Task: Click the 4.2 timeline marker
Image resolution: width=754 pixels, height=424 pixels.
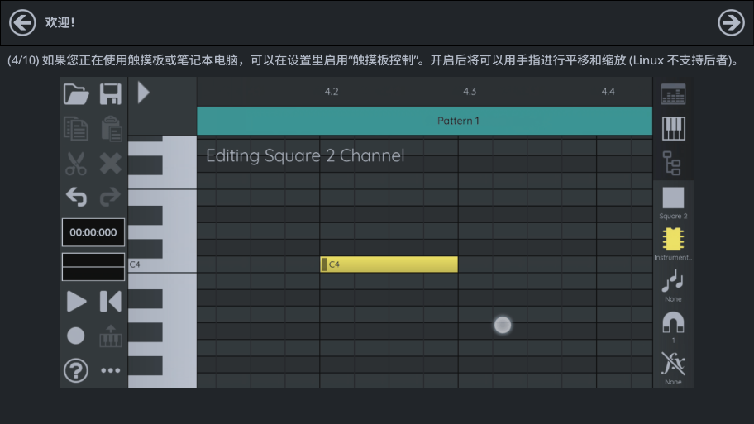Action: tap(332, 92)
